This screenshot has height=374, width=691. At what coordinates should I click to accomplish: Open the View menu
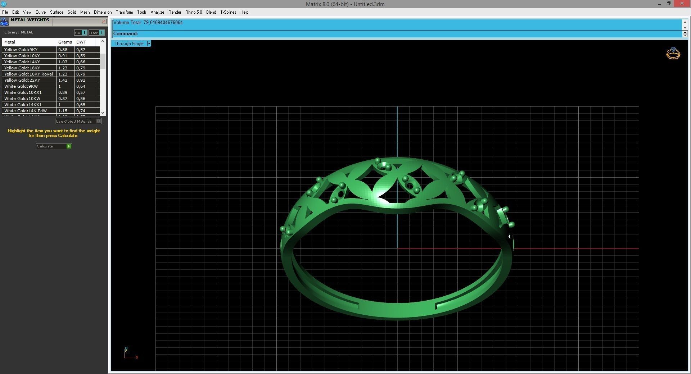pos(27,12)
